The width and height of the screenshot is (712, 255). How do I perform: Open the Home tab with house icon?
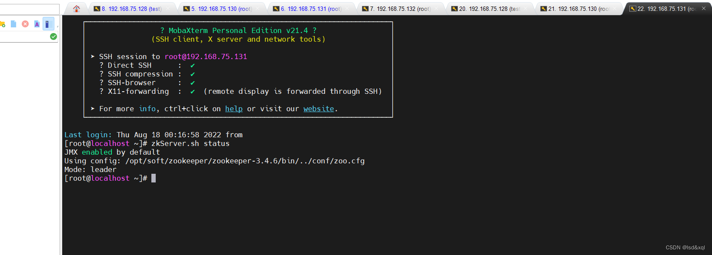tap(77, 9)
